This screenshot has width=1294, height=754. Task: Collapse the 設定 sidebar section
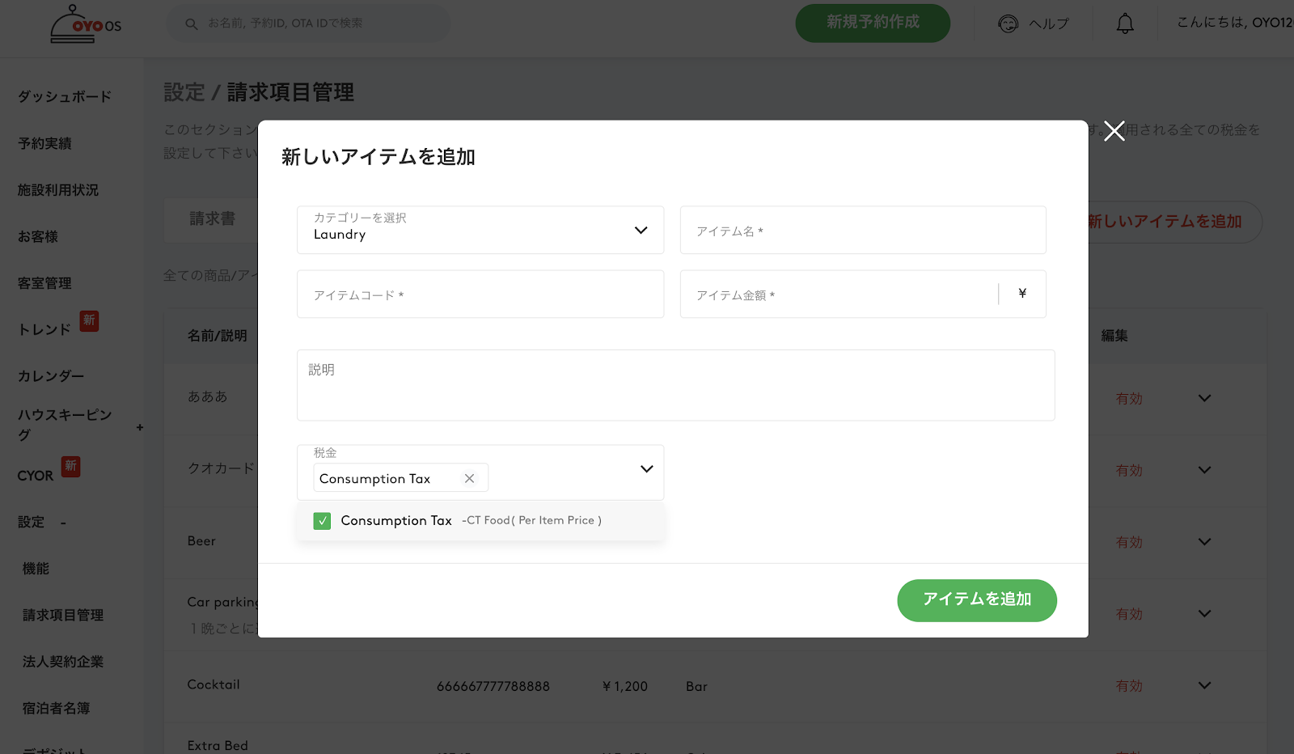[63, 523]
